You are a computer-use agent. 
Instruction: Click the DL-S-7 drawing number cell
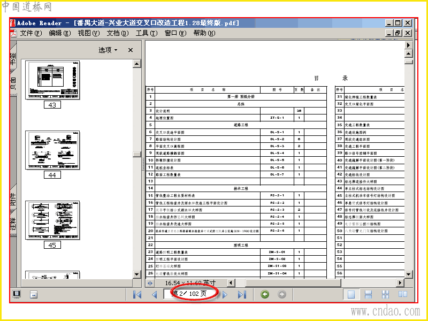(x=277, y=174)
